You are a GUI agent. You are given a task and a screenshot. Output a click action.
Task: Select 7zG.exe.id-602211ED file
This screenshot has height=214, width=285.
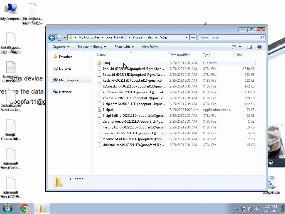pos(176,98)
